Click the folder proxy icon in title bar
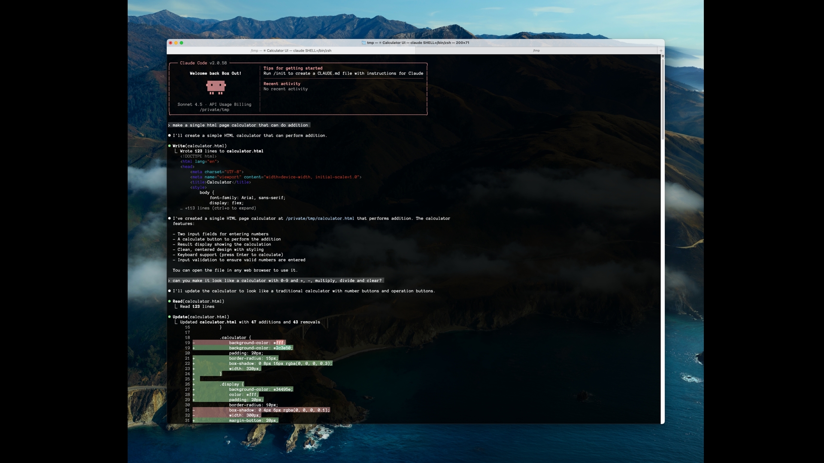The width and height of the screenshot is (824, 463). (364, 43)
